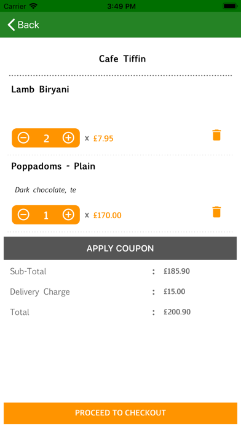Screen dimensions: 241x429
Task: Proceed to Checkout
Action: coord(120,413)
